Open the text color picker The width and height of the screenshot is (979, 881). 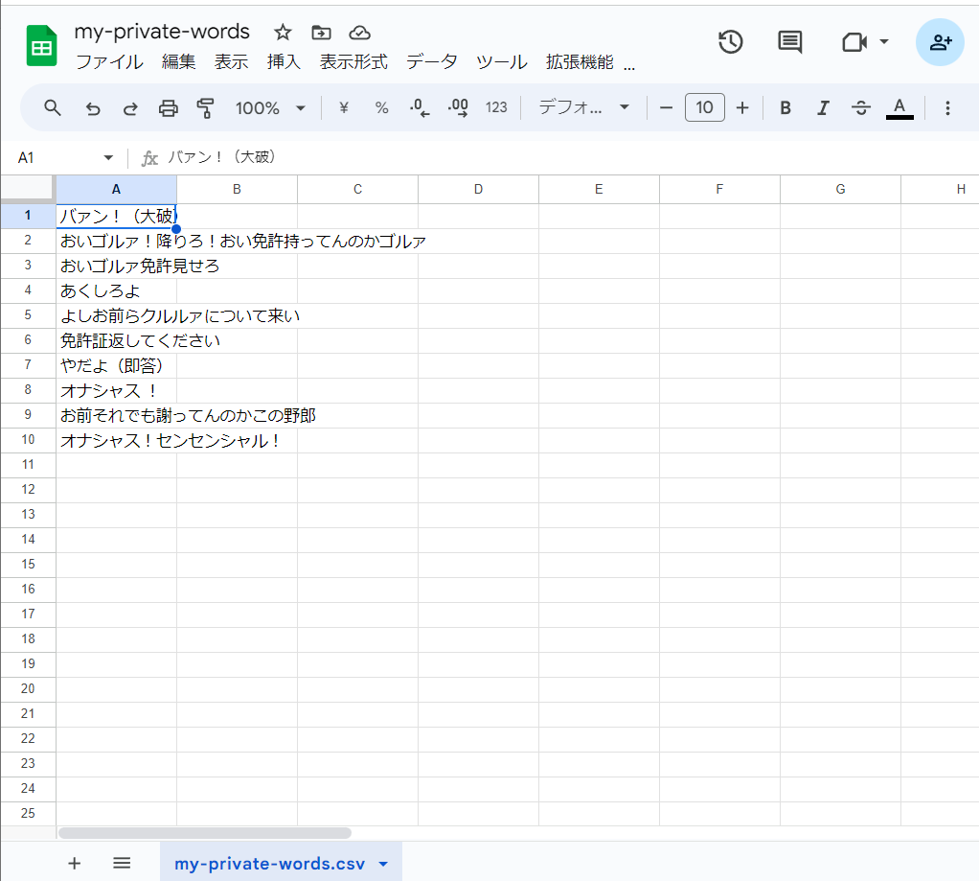tap(899, 107)
